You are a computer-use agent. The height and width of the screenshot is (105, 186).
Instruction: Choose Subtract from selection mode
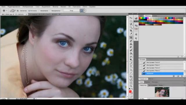[15, 11]
